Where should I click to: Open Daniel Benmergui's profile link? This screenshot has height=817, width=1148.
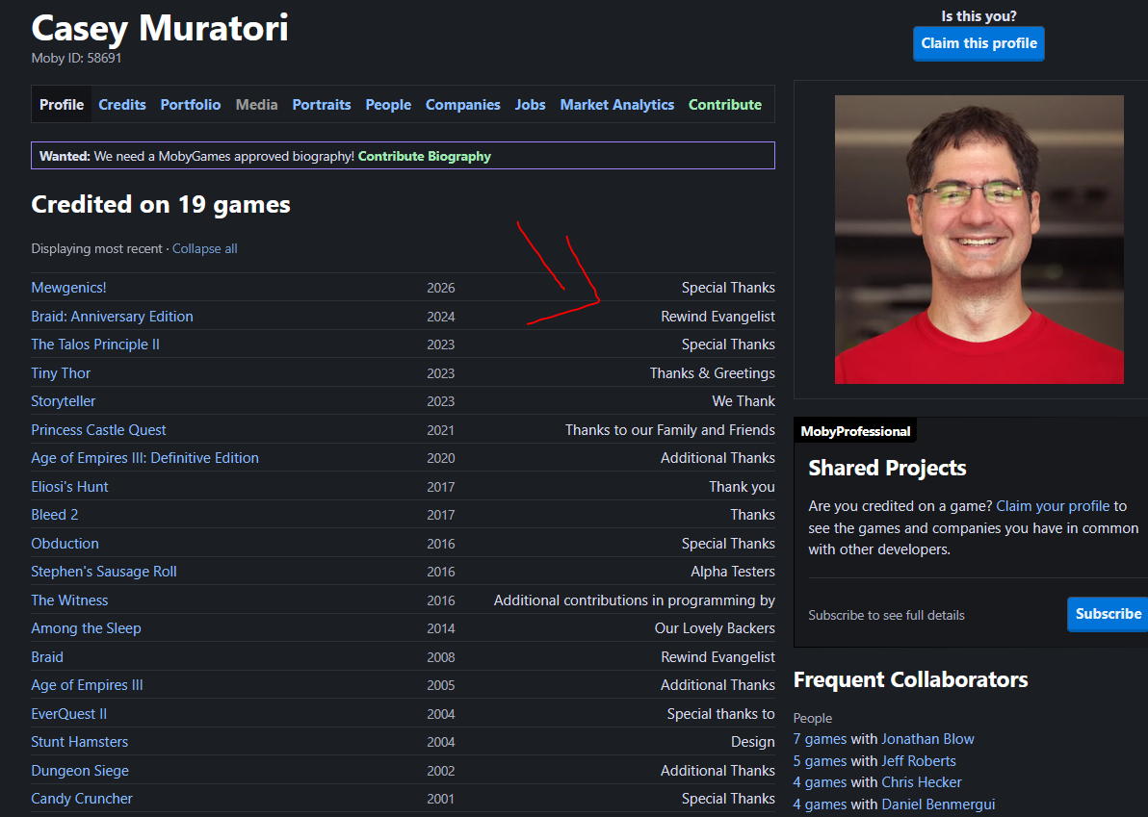(938, 804)
